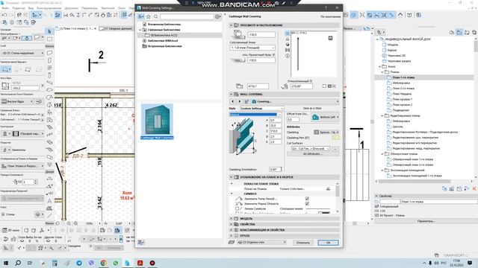
Task: Open the Документ menu
Action: click(71, 8)
